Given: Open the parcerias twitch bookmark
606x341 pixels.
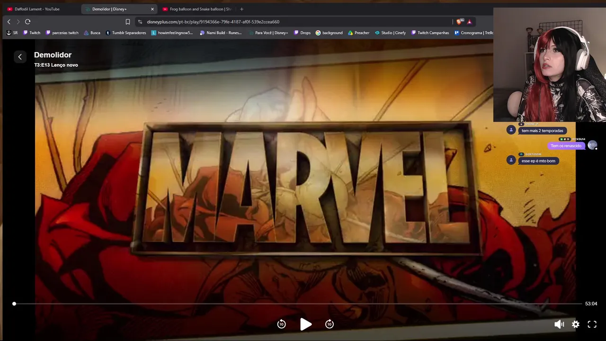Looking at the screenshot, I should pyautogui.click(x=62, y=33).
